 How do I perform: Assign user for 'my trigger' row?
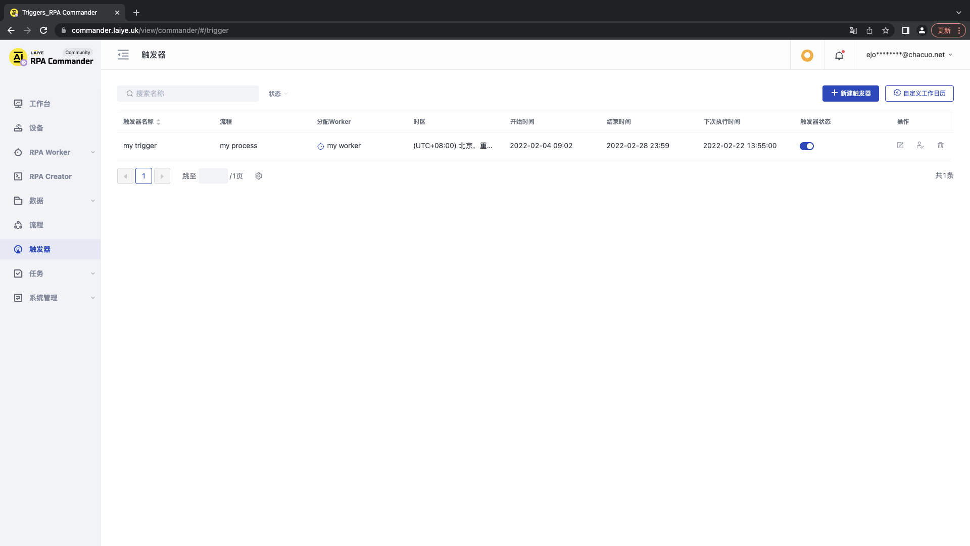[x=920, y=146]
